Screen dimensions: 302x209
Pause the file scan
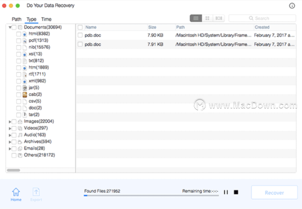[x=226, y=192]
